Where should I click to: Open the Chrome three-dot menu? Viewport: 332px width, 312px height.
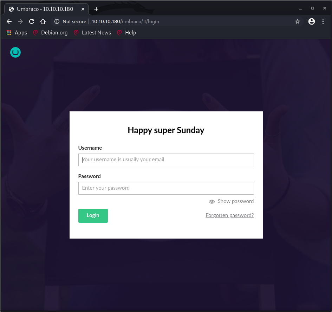(323, 21)
